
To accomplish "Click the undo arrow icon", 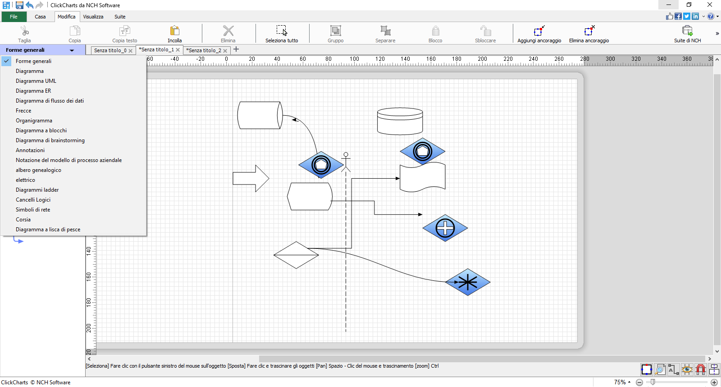I will [x=29, y=5].
